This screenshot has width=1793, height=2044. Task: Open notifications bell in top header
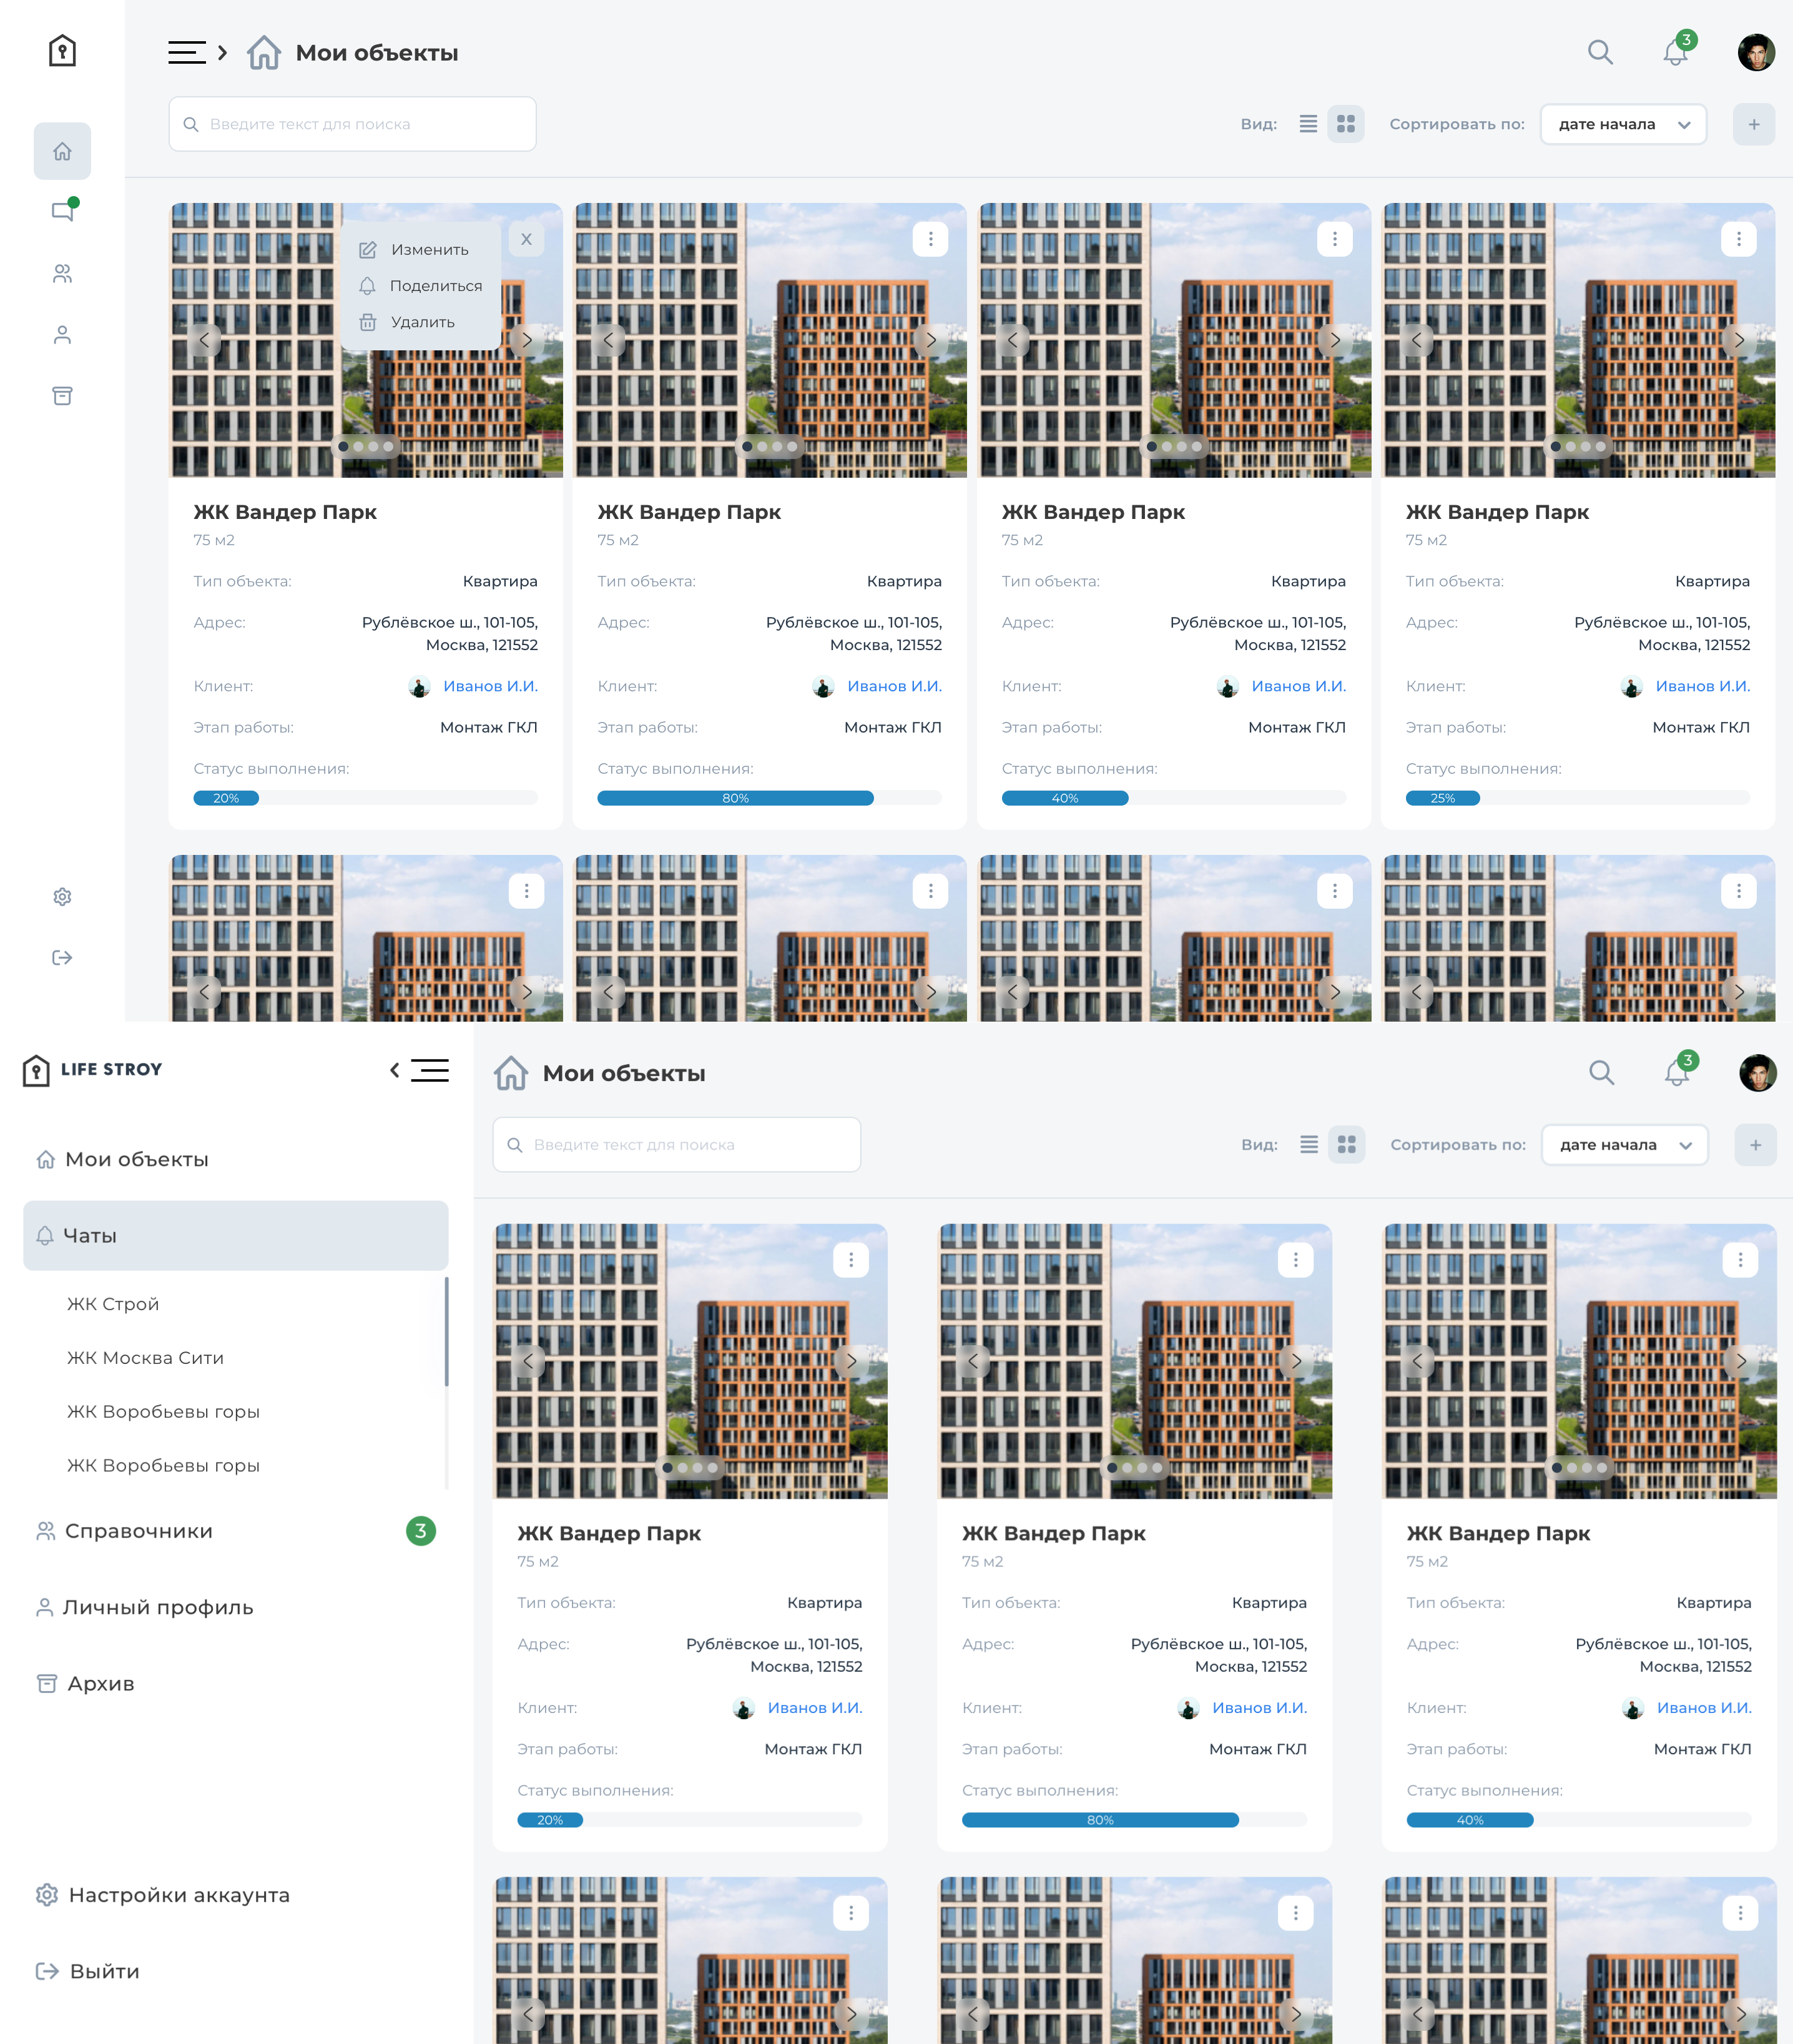tap(1676, 52)
